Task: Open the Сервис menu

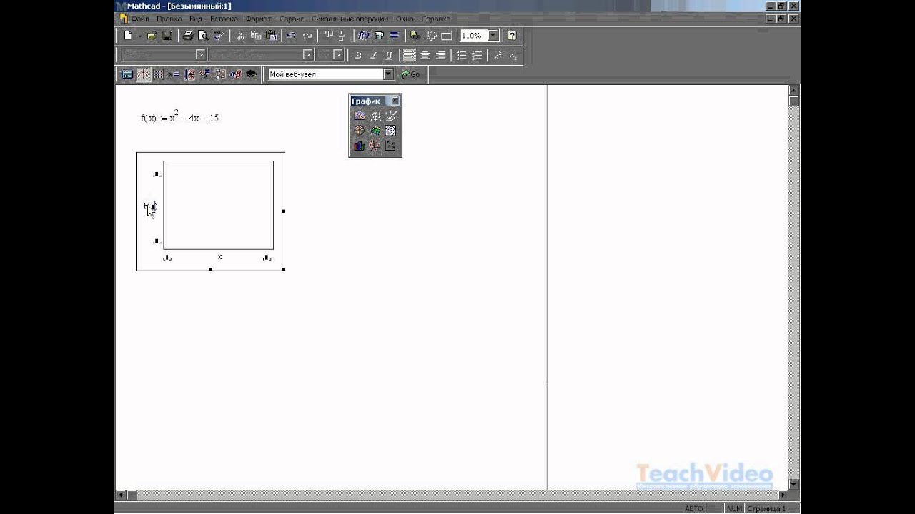Action: tap(292, 19)
